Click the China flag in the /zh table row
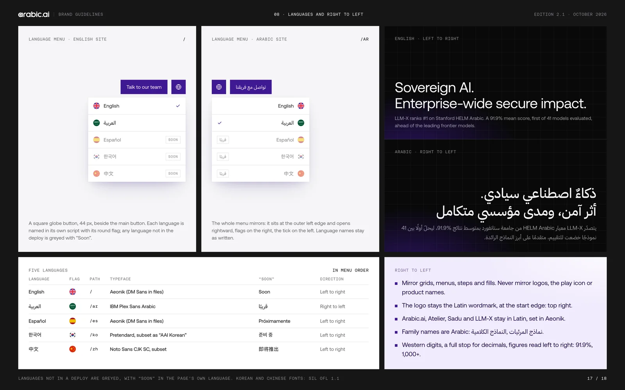Image resolution: width=625 pixels, height=390 pixels. tap(73, 349)
